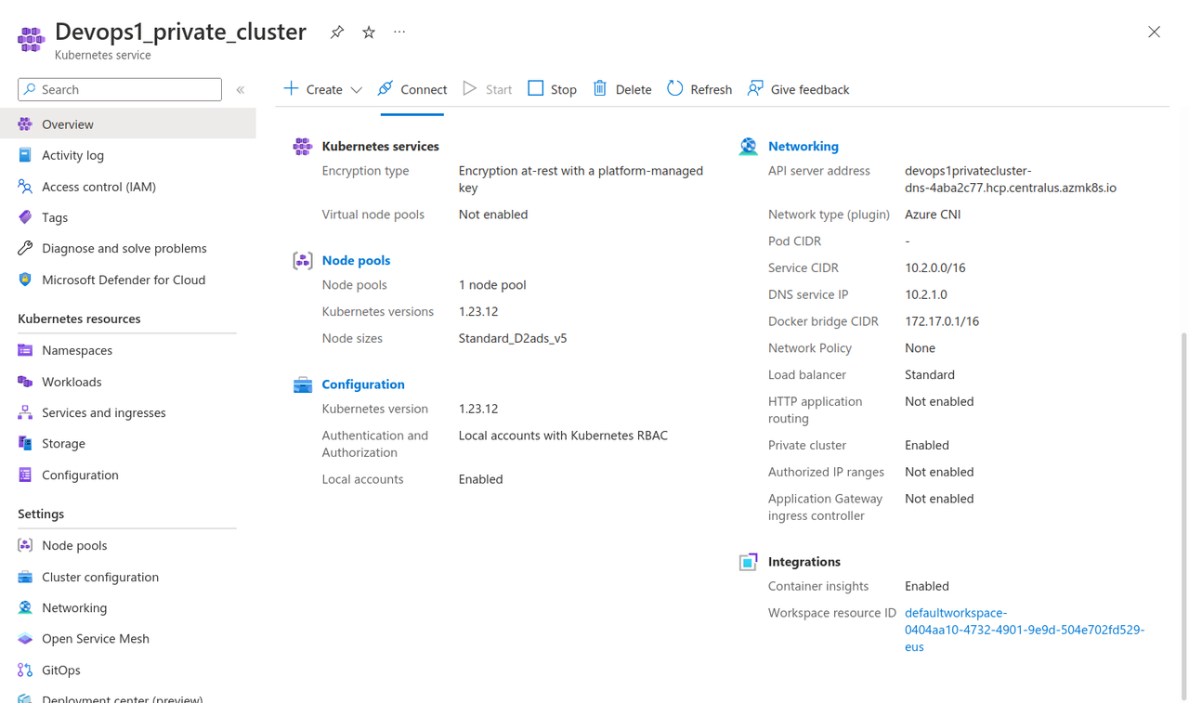The height and width of the screenshot is (703, 1189).
Task: Close the cluster blade with X
Action: pos(1154,32)
